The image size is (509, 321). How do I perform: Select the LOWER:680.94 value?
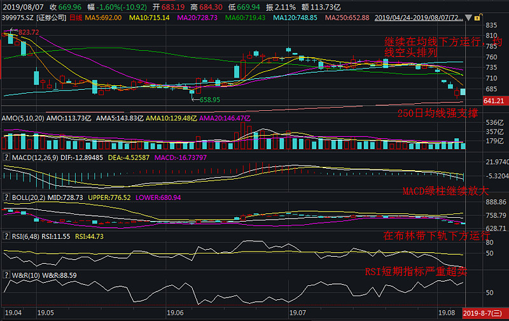[158, 197]
